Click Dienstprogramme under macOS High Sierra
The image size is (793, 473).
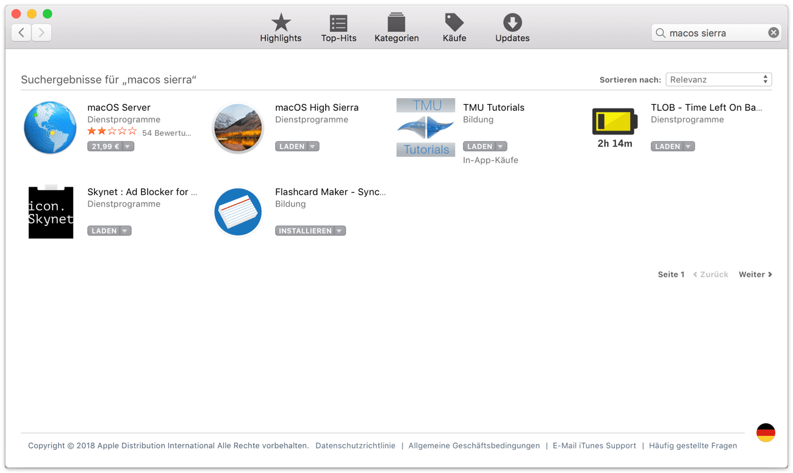[312, 119]
